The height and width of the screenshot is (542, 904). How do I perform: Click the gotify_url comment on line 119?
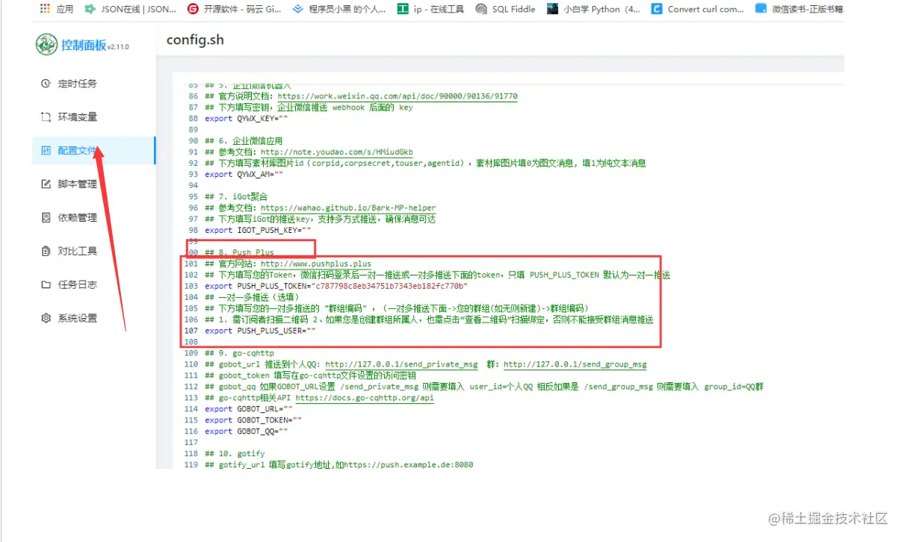(x=338, y=466)
